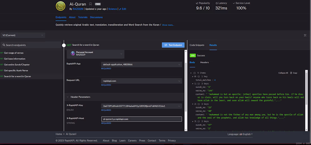The image size is (311, 145).
Task: Click the fullscreen expand icon
Action: (x=305, y=35)
